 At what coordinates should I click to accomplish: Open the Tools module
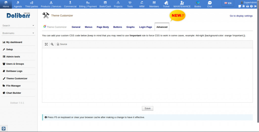point(130,4)
